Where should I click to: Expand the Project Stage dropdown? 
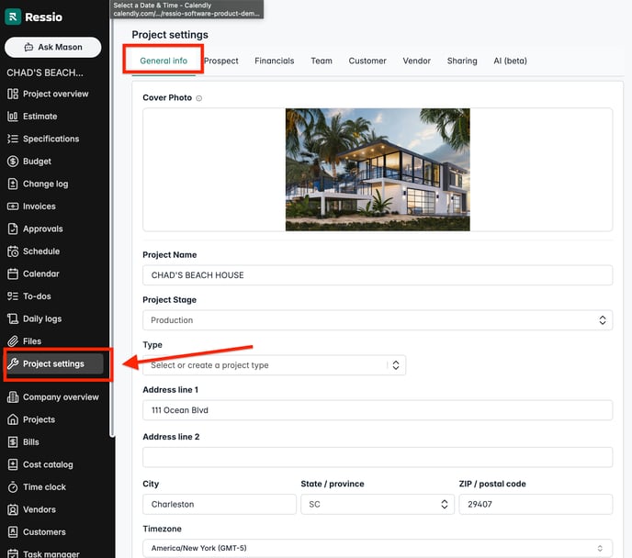tap(603, 320)
